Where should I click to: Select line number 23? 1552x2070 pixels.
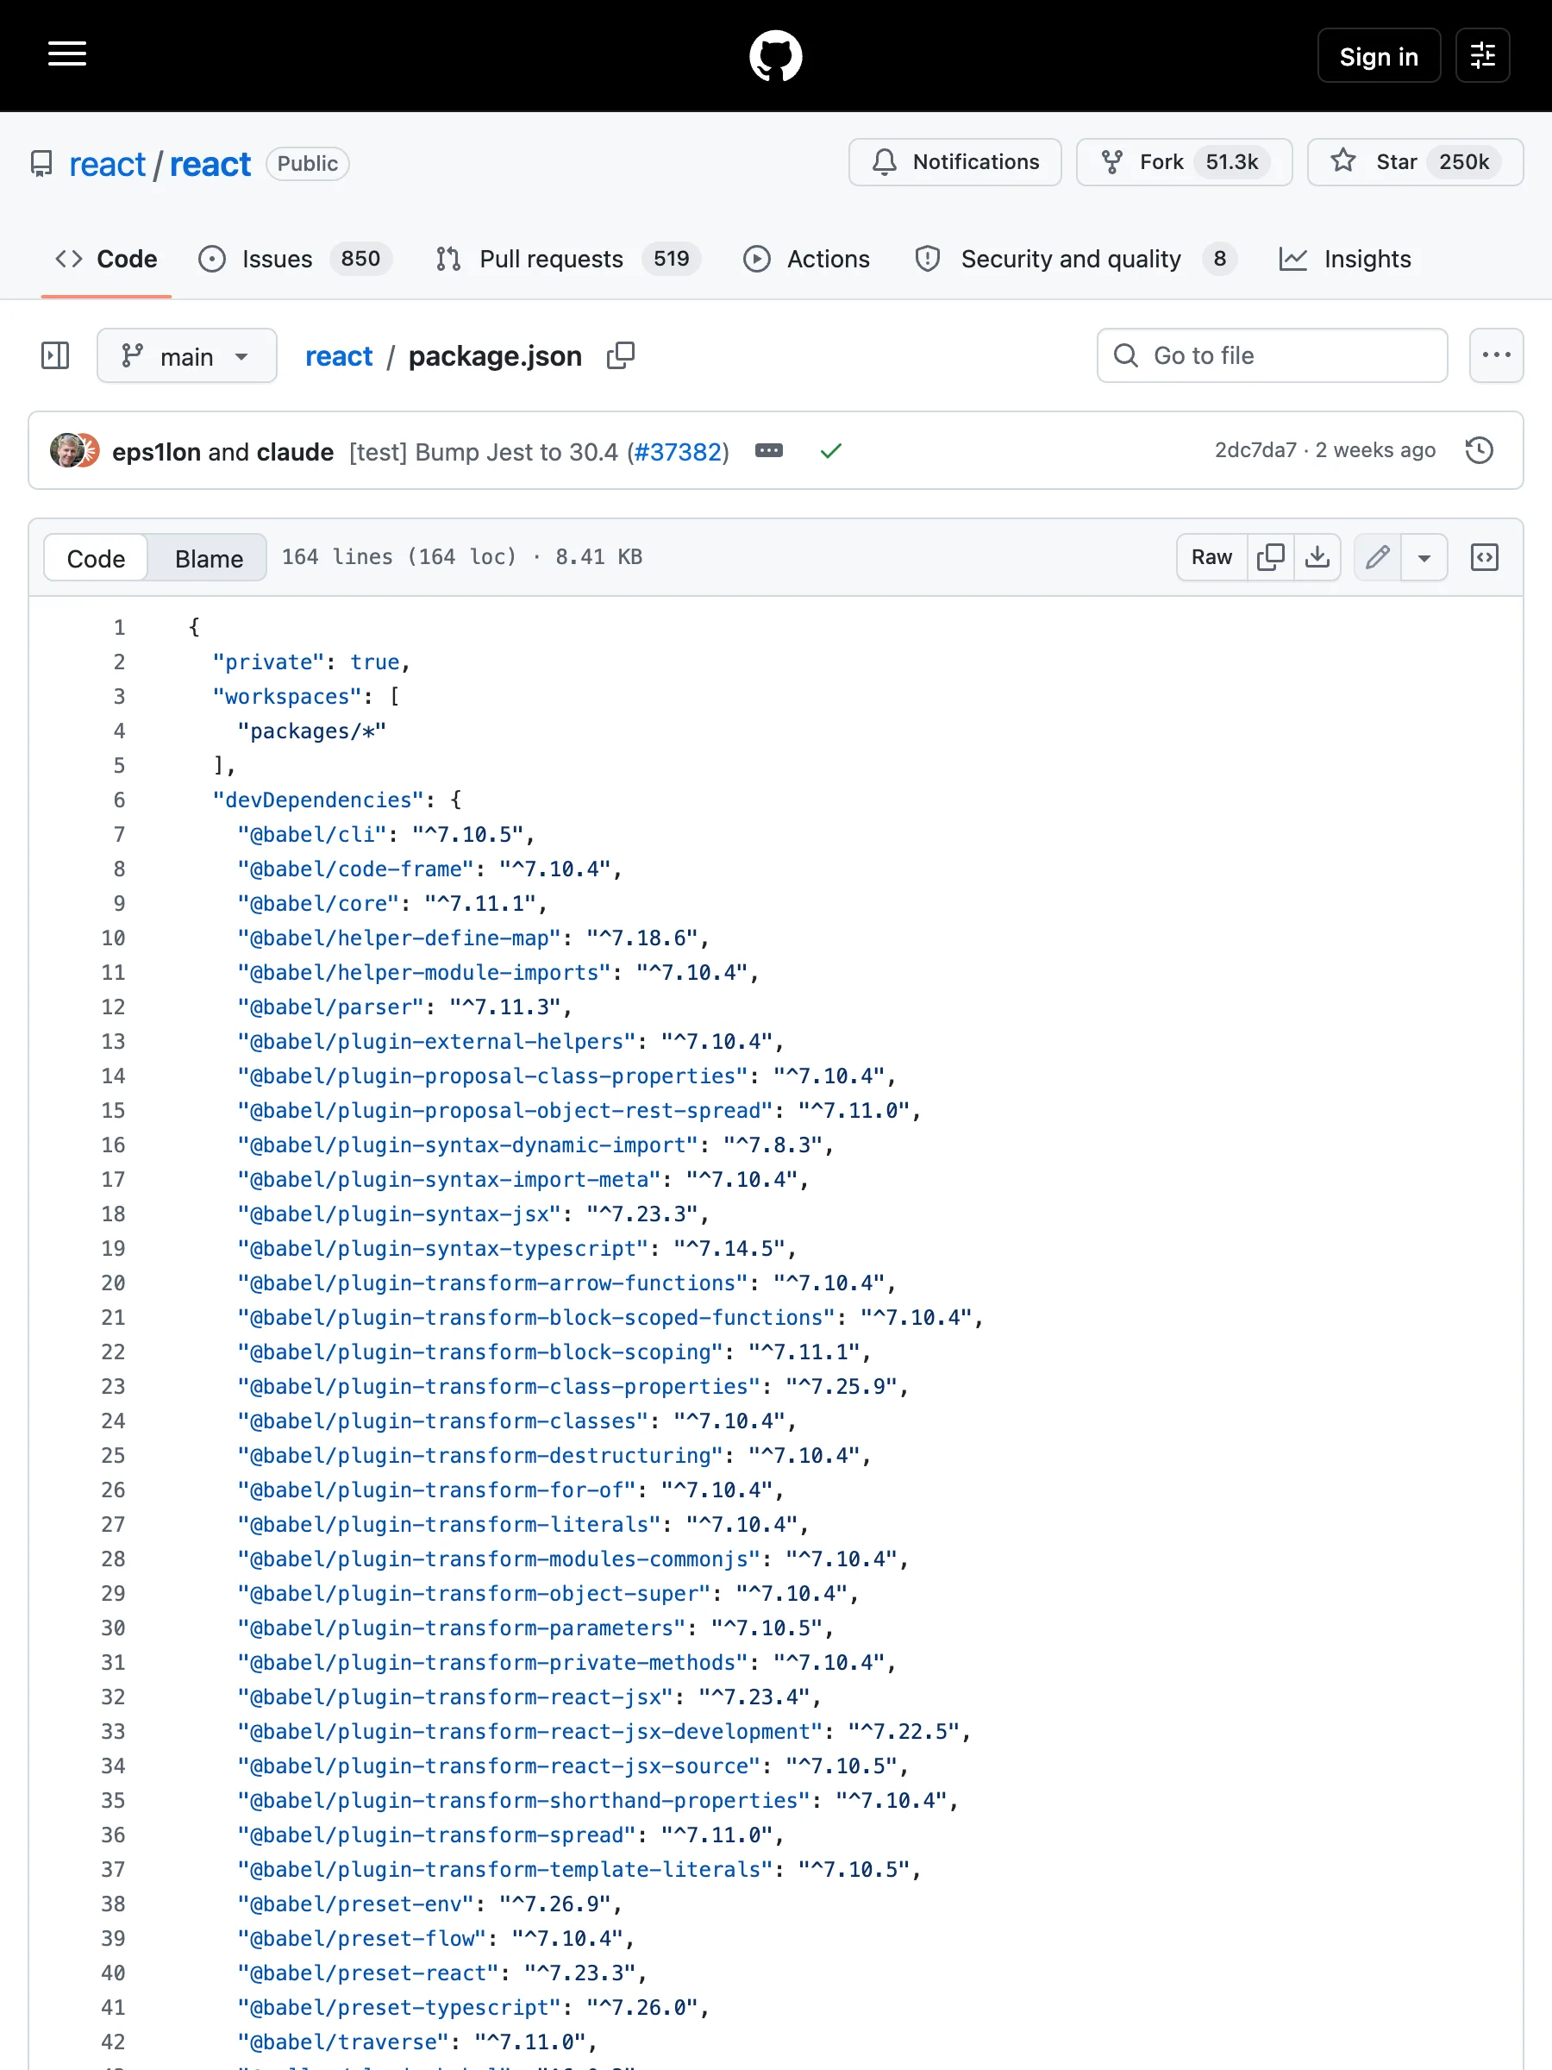coord(113,1387)
